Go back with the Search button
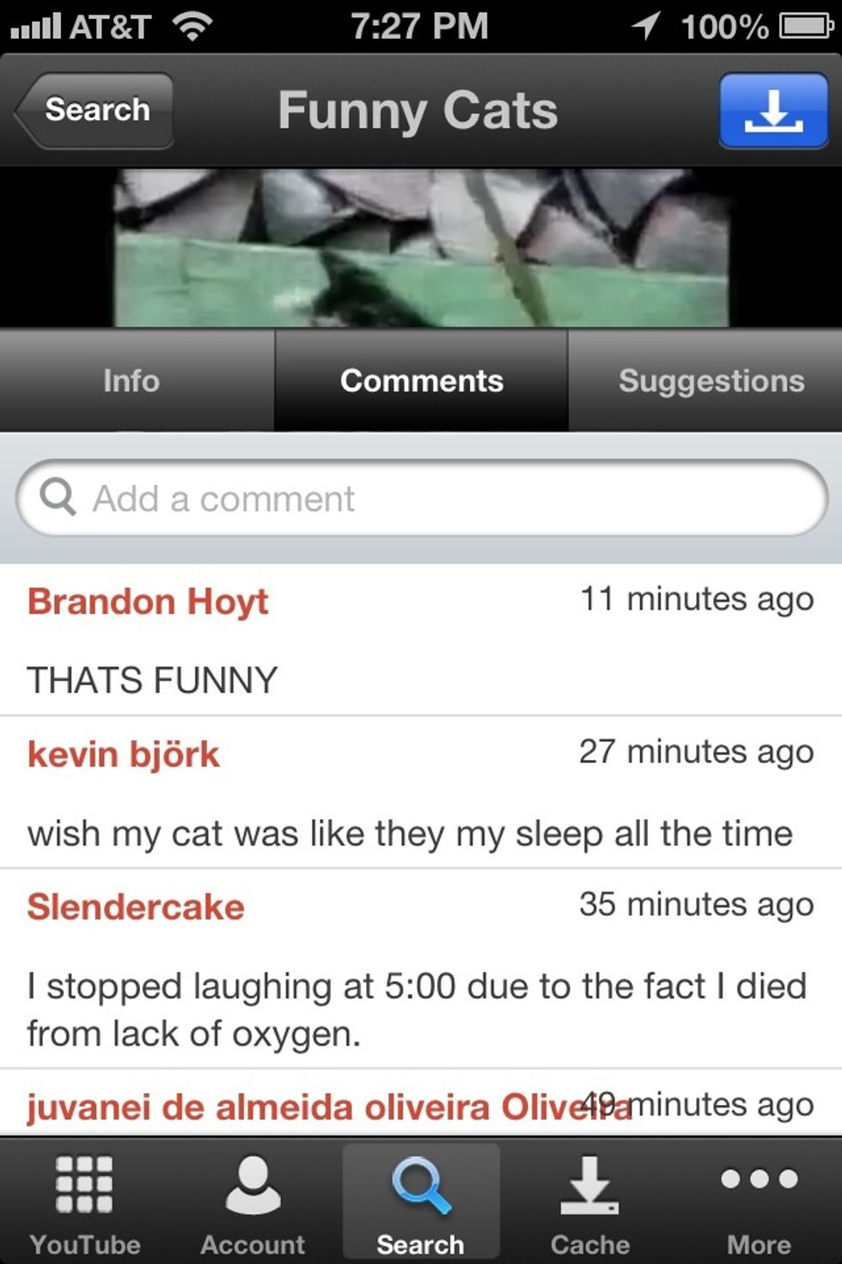 (95, 110)
